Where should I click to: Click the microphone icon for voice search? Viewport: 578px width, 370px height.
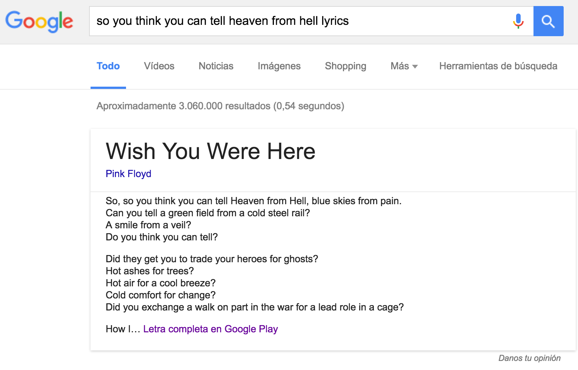[x=518, y=21]
